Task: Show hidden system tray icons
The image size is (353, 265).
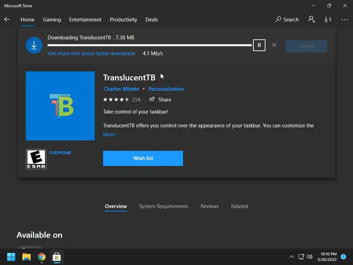Action: 291,257
